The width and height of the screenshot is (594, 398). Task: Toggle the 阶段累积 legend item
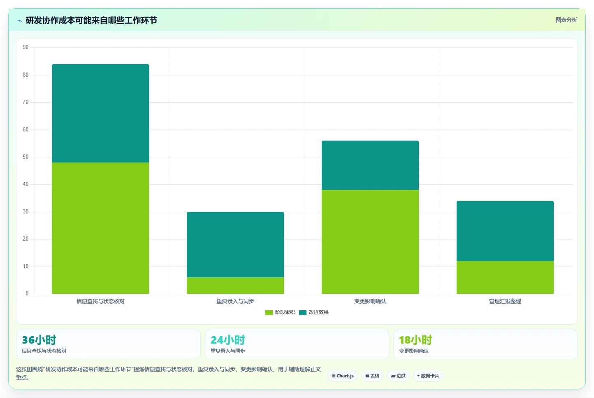280,312
